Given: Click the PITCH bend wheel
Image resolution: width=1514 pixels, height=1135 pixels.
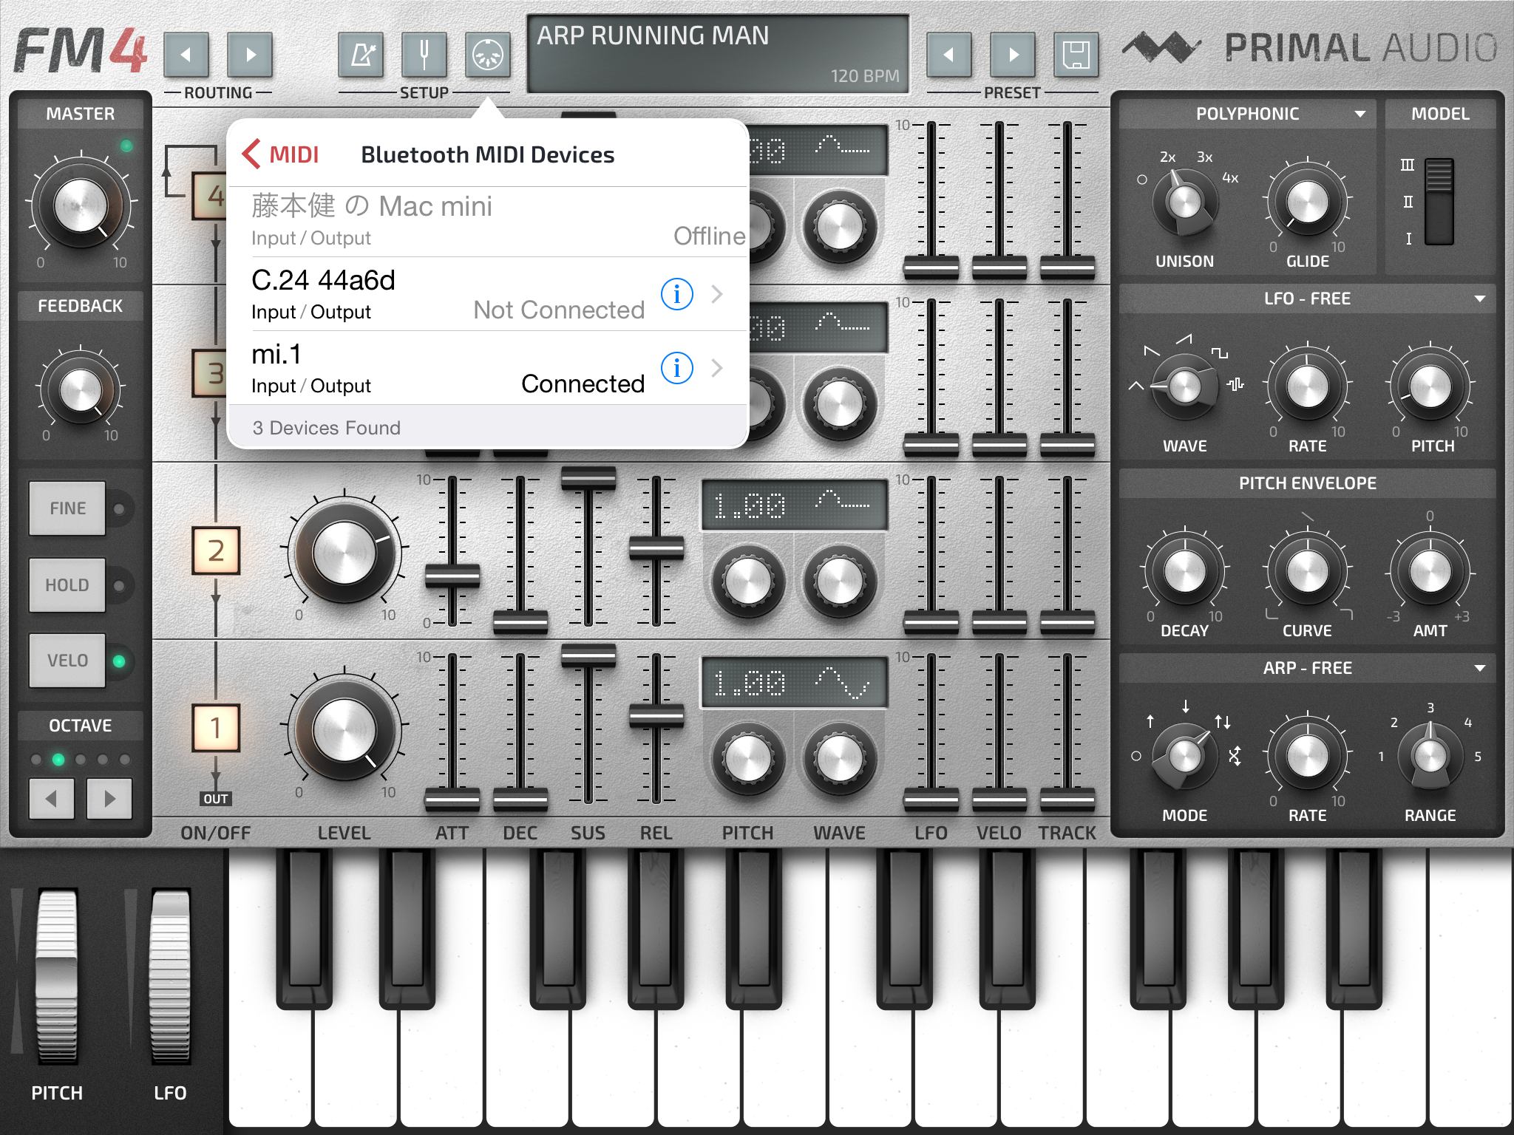Looking at the screenshot, I should point(57,975).
